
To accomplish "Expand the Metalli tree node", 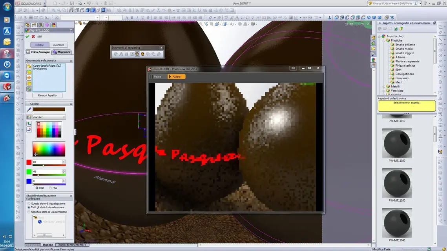I will click(384, 87).
